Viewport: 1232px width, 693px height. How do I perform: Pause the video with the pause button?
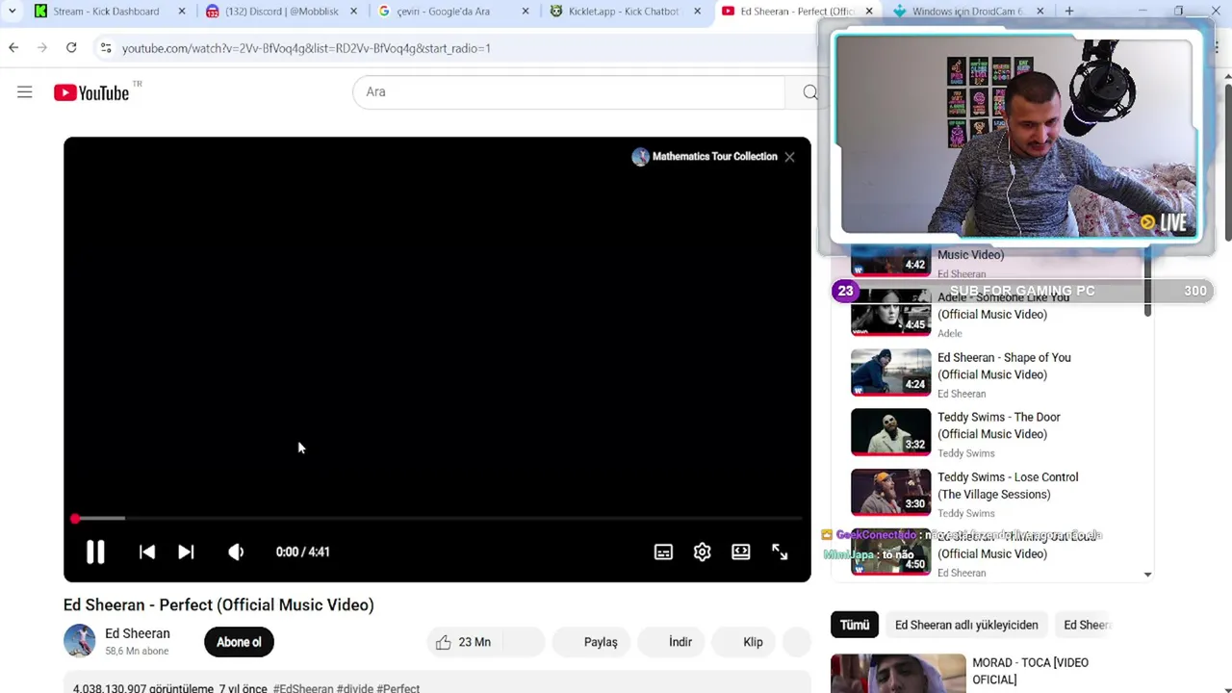(x=95, y=552)
